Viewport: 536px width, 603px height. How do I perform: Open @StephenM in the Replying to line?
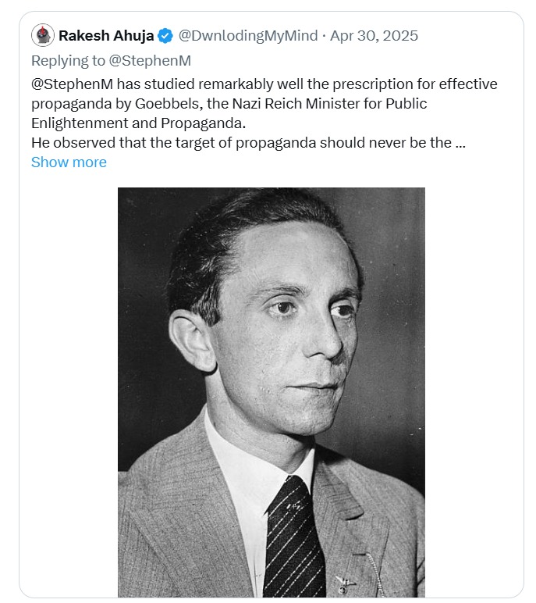154,60
